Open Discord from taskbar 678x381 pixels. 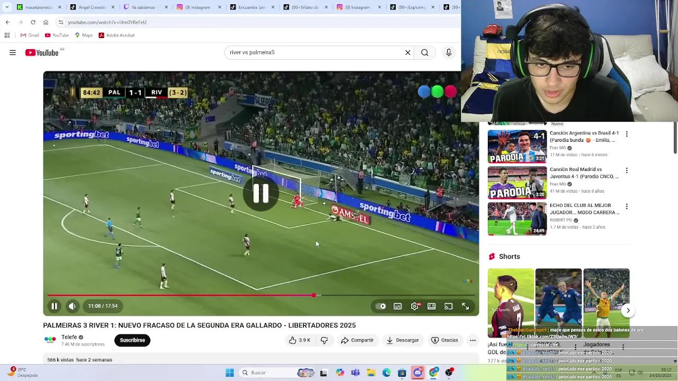click(x=418, y=373)
